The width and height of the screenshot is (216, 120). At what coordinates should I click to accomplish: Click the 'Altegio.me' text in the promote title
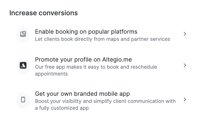click(116, 59)
